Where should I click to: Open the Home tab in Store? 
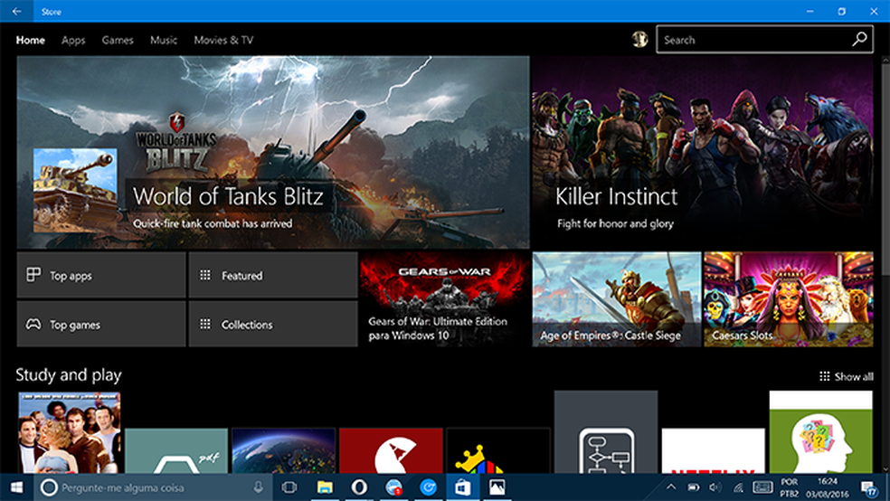pos(31,40)
